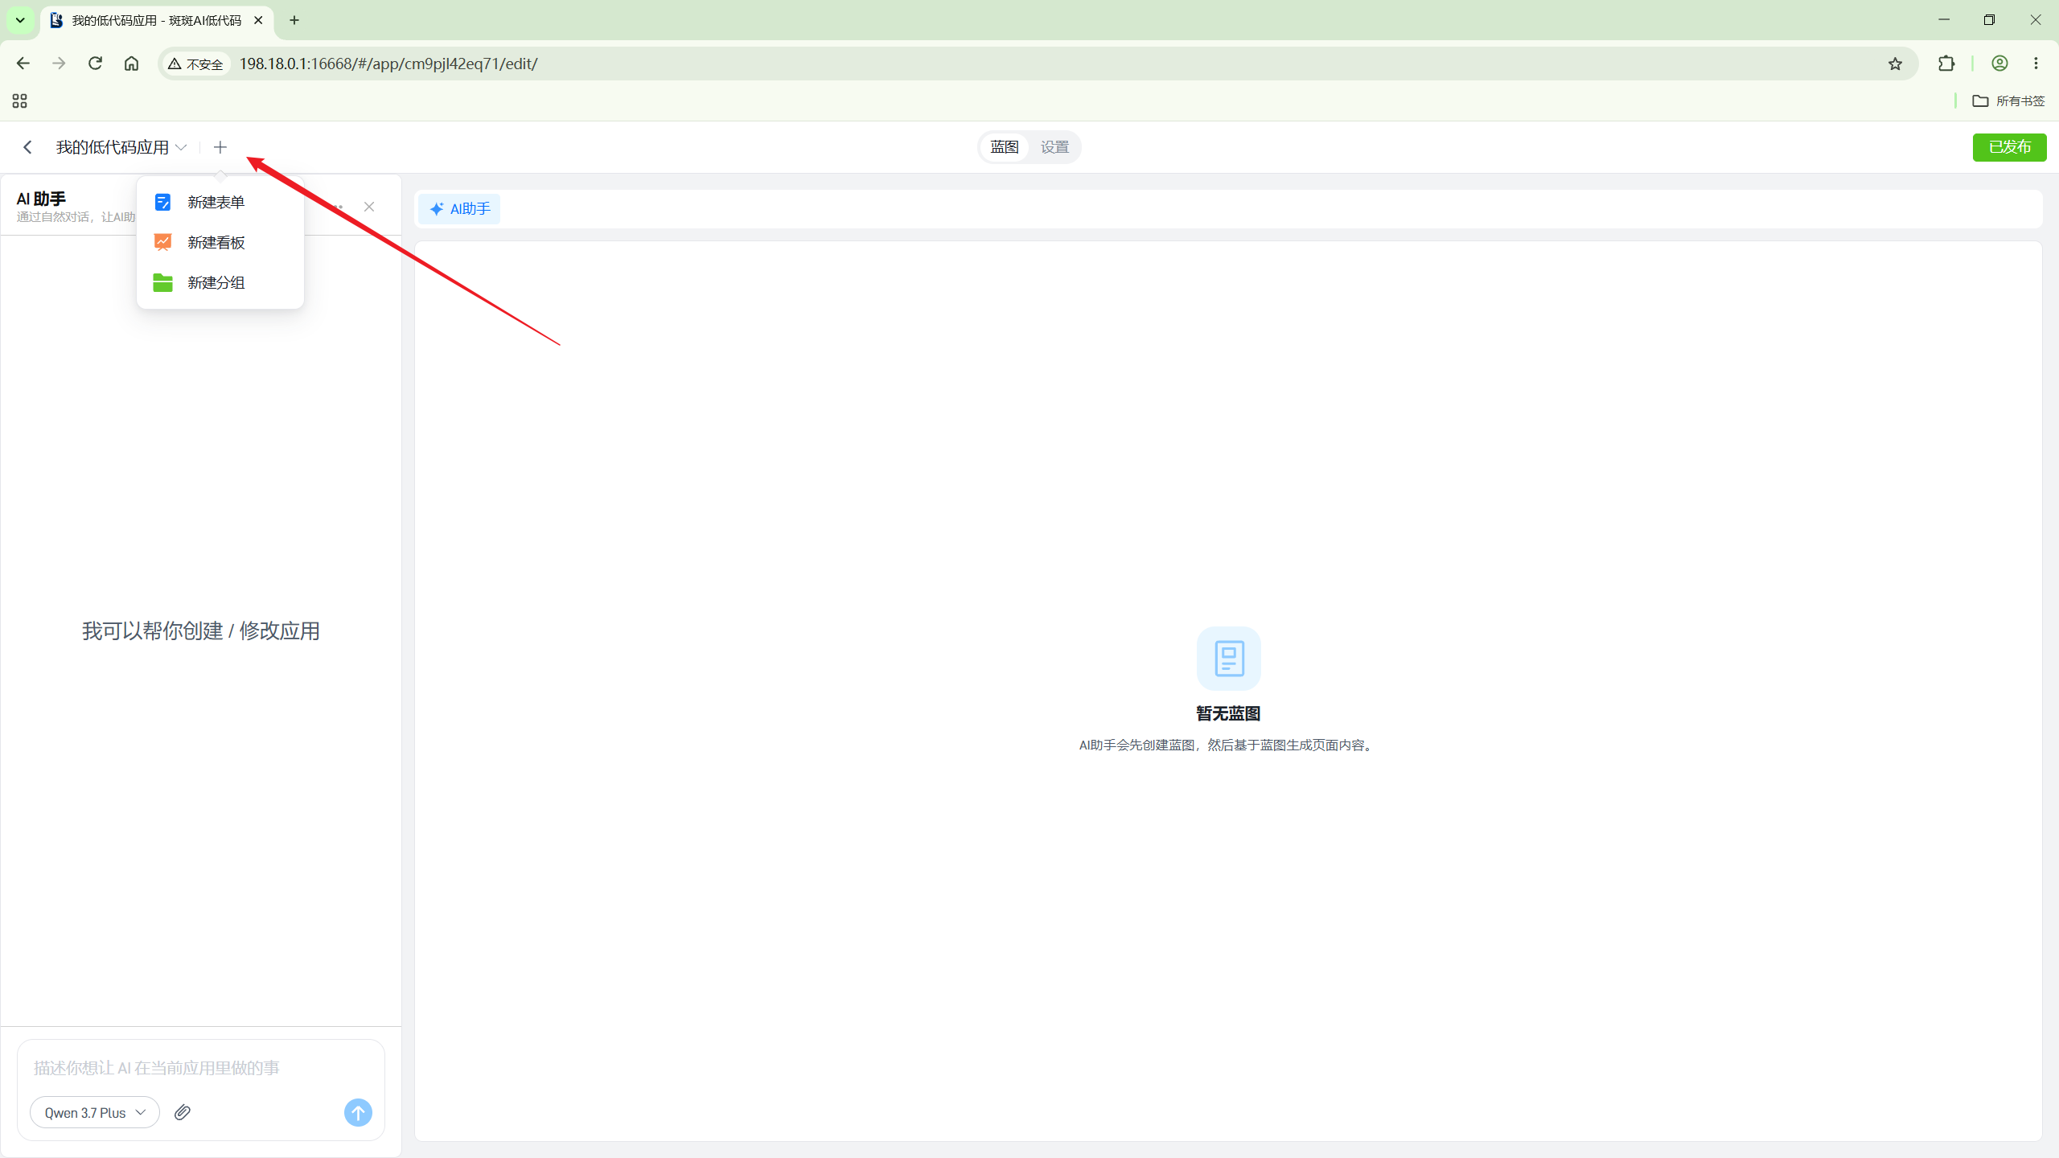Open the tab search dropdown arrow
The height and width of the screenshot is (1158, 2059).
20,20
